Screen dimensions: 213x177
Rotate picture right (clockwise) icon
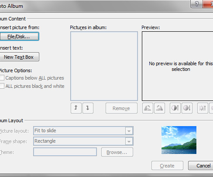click(x=159, y=108)
